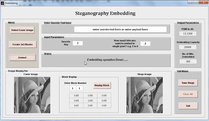Click the 'Cover image' caption text
This screenshot has height=121, width=209.
point(31,74)
